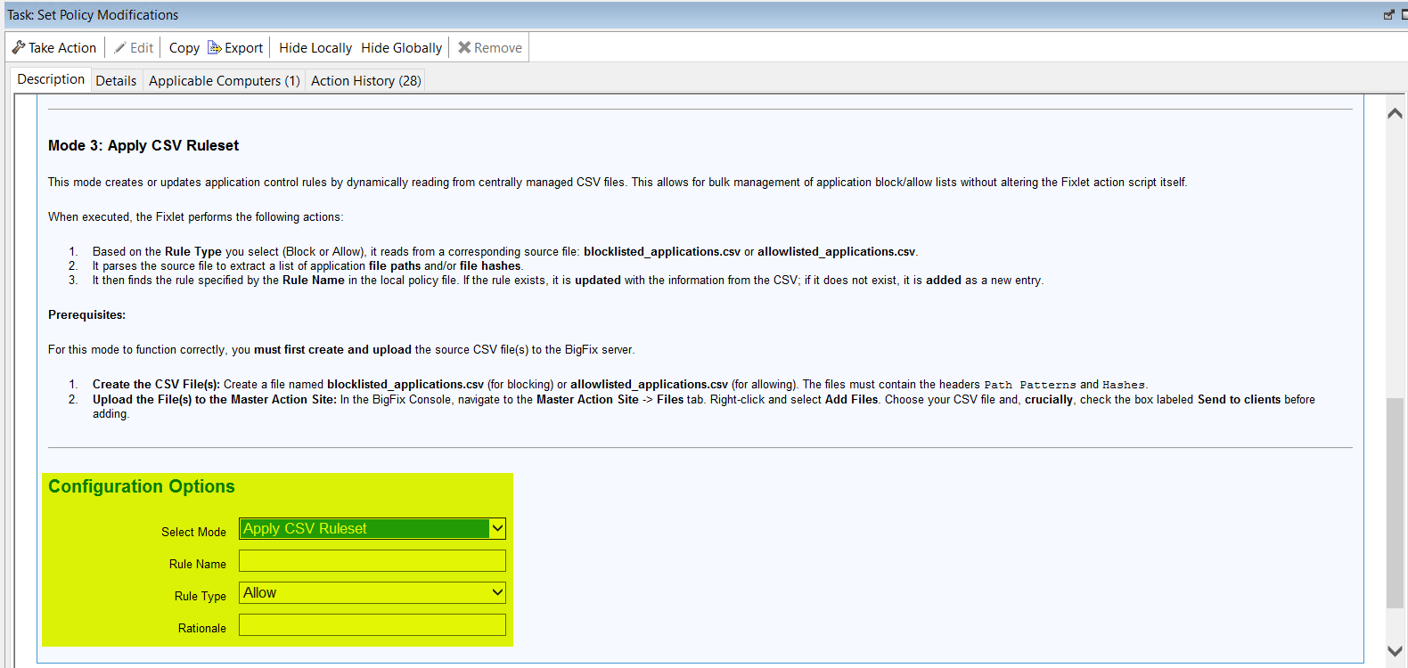Copy the task using the Copy button
The image size is (1408, 668).
point(184,48)
